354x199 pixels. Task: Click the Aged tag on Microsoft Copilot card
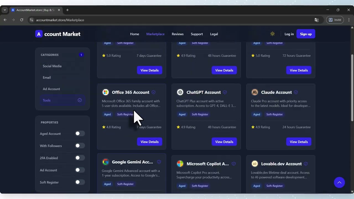pyautogui.click(x=182, y=186)
